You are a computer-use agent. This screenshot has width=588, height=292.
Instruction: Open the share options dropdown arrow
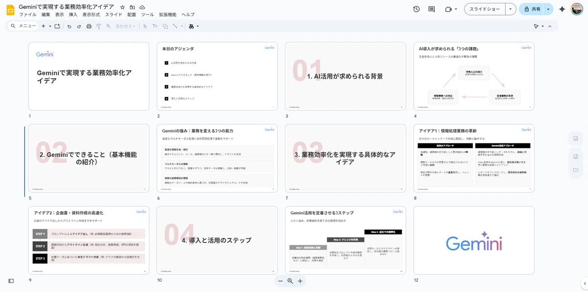(x=548, y=9)
